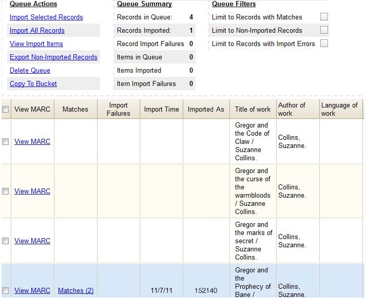Click the marks of secret title cell
The width and height of the screenshot is (366, 298).
(x=254, y=241)
